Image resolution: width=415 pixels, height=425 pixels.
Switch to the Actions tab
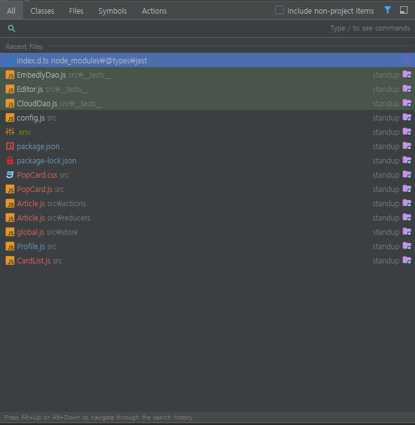point(154,11)
